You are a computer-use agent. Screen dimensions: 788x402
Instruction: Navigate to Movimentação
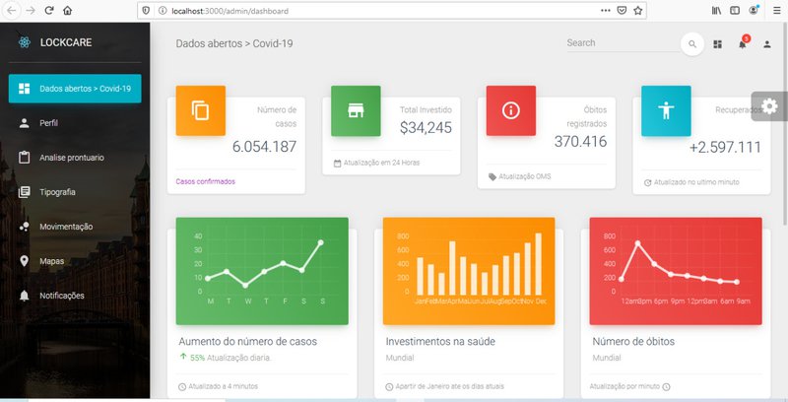coord(66,227)
